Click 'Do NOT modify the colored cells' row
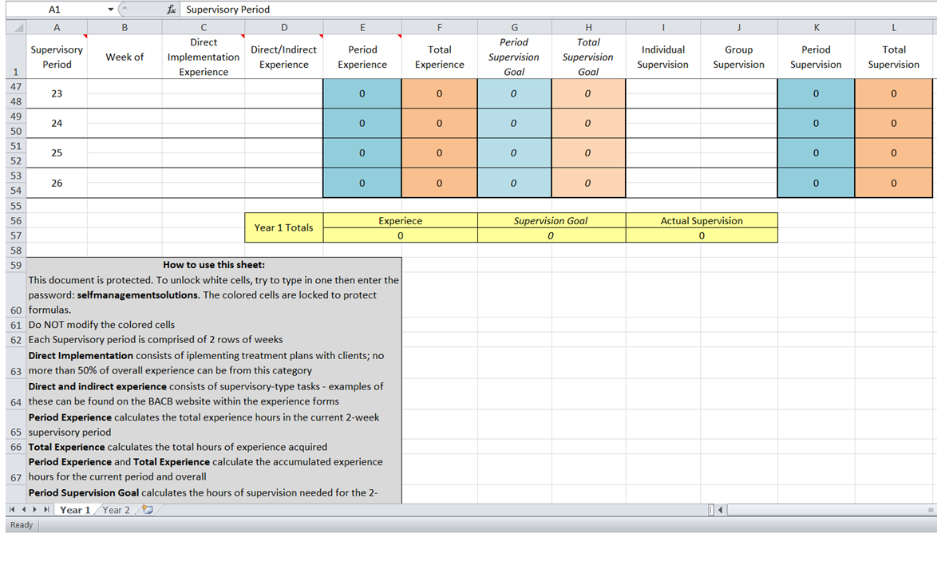Viewport: 937px width, 561px height. (x=214, y=325)
